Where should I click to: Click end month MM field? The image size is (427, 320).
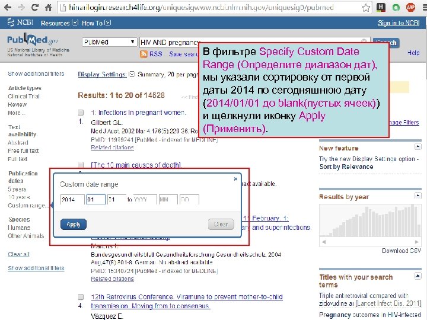(168, 200)
